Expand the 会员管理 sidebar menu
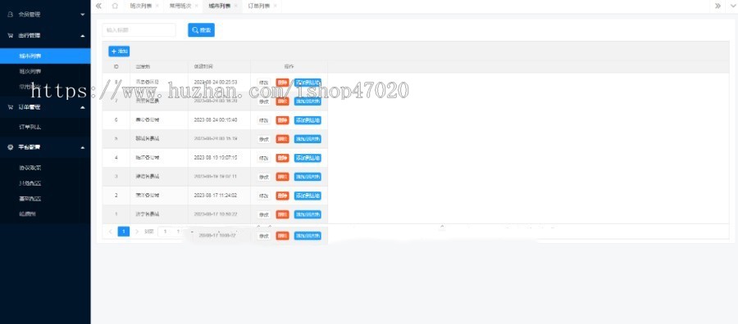Screen dimensions: 738x324 45,15
